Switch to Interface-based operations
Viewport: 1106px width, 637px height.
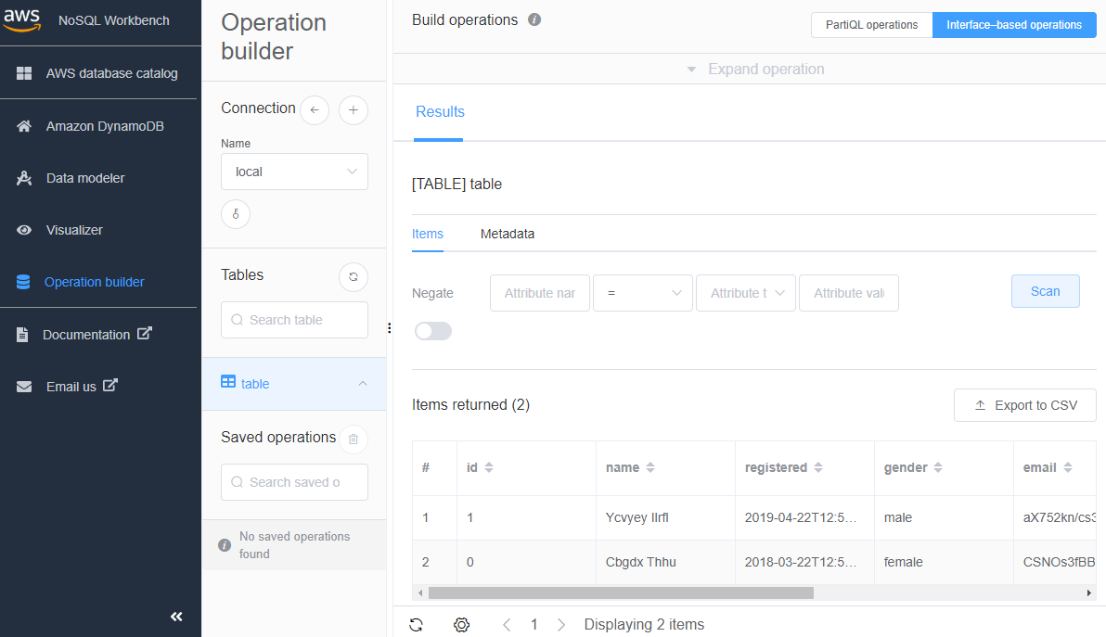(1014, 25)
